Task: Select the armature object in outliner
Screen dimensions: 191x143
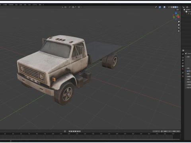Action: 189,14
